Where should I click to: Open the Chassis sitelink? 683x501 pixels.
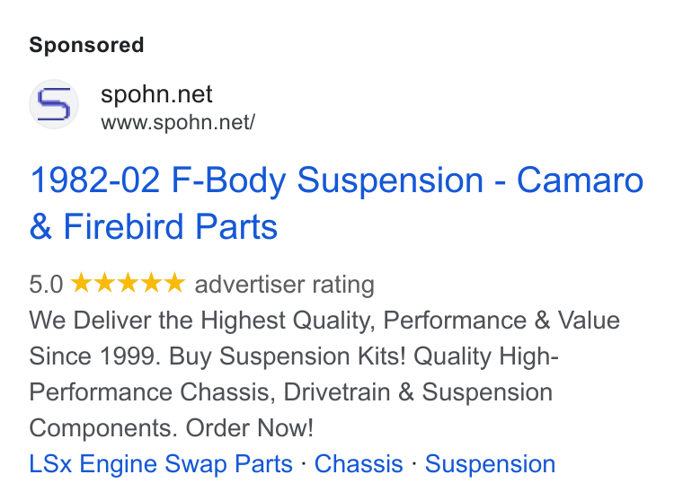tap(359, 464)
